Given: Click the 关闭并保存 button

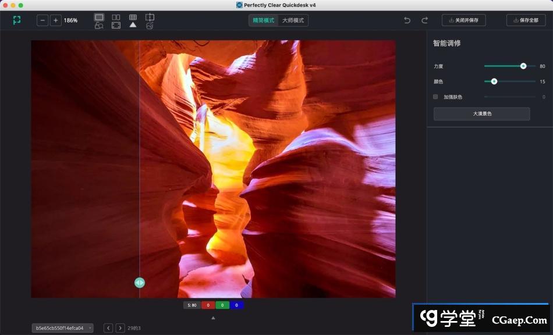Looking at the screenshot, I should [x=463, y=20].
